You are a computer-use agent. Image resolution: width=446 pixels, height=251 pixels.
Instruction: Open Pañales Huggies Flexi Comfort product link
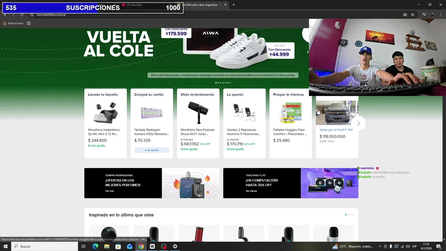[x=290, y=132]
